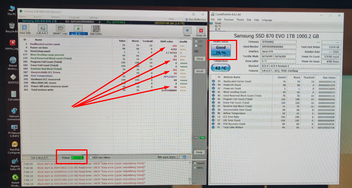Click the Break All stop icon
Image resolution: width=352 pixels, height=188 pixels.
201,30
